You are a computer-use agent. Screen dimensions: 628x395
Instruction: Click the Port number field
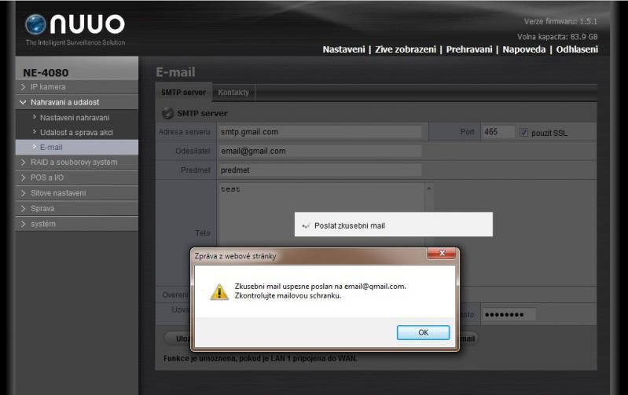(x=498, y=132)
